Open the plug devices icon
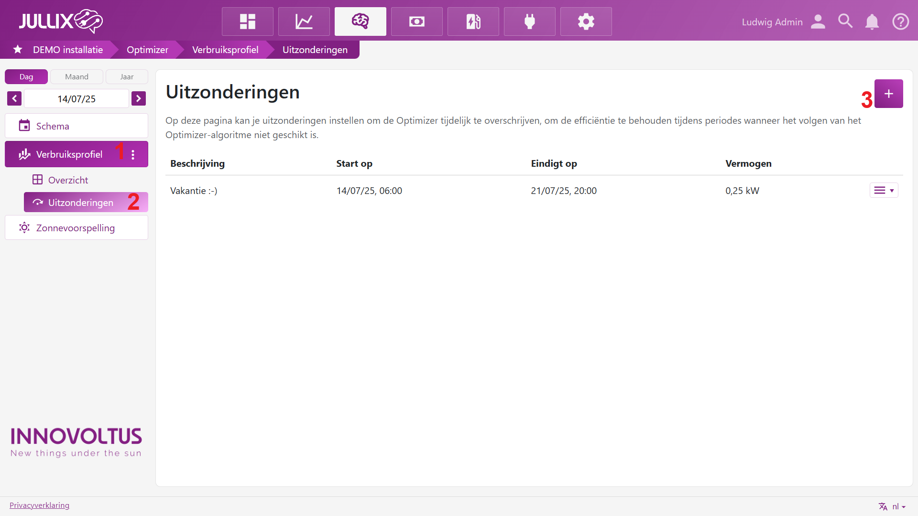The height and width of the screenshot is (516, 918). pos(529,21)
